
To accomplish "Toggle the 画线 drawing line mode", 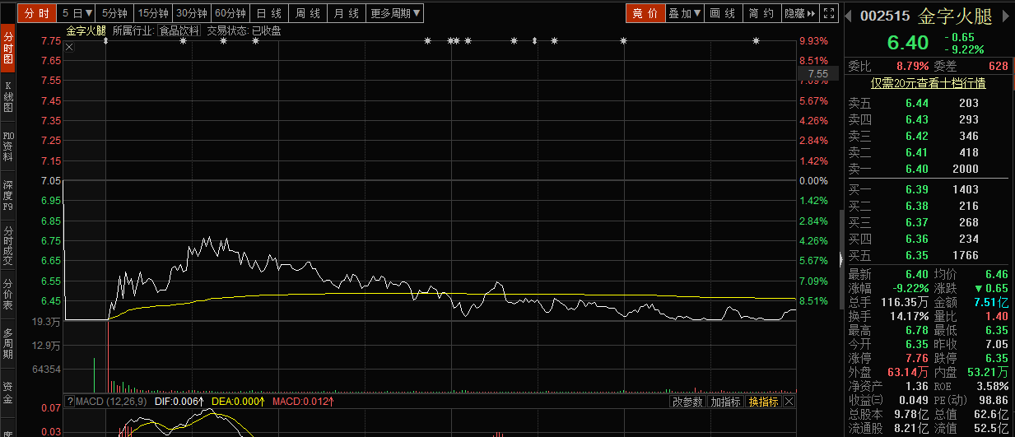I will tap(723, 13).
